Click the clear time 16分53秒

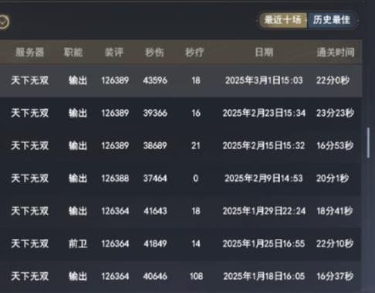pos(335,146)
